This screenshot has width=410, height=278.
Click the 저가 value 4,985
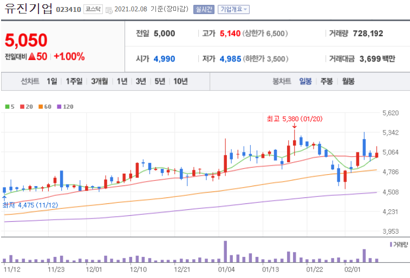point(230,59)
